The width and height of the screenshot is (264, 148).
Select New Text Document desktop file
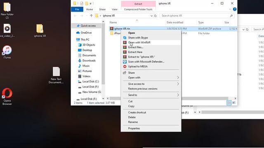[56, 75]
